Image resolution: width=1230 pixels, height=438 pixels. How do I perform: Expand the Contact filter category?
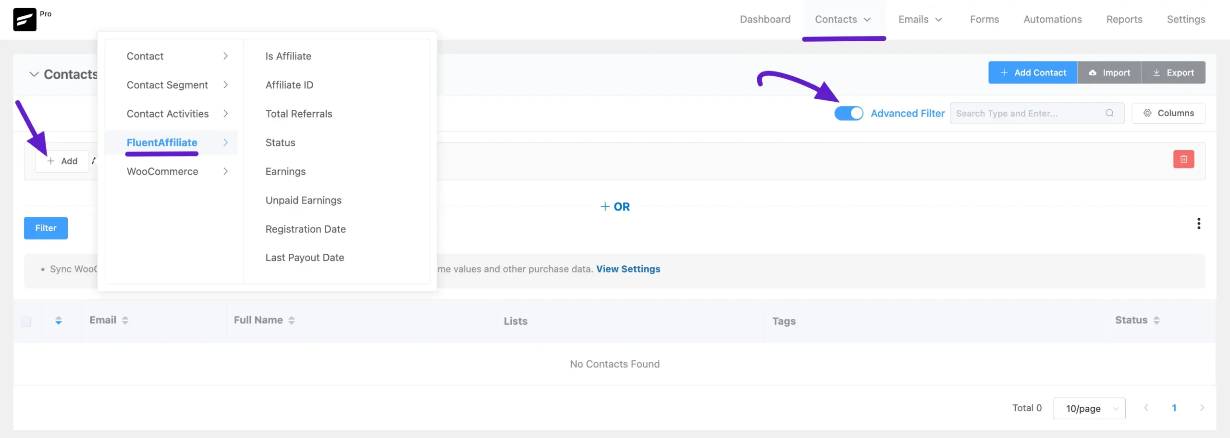coord(172,56)
